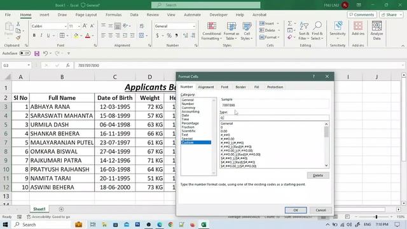The height and width of the screenshot is (229, 407).
Task: Select Percentage in the Category list
Action: coord(190,123)
